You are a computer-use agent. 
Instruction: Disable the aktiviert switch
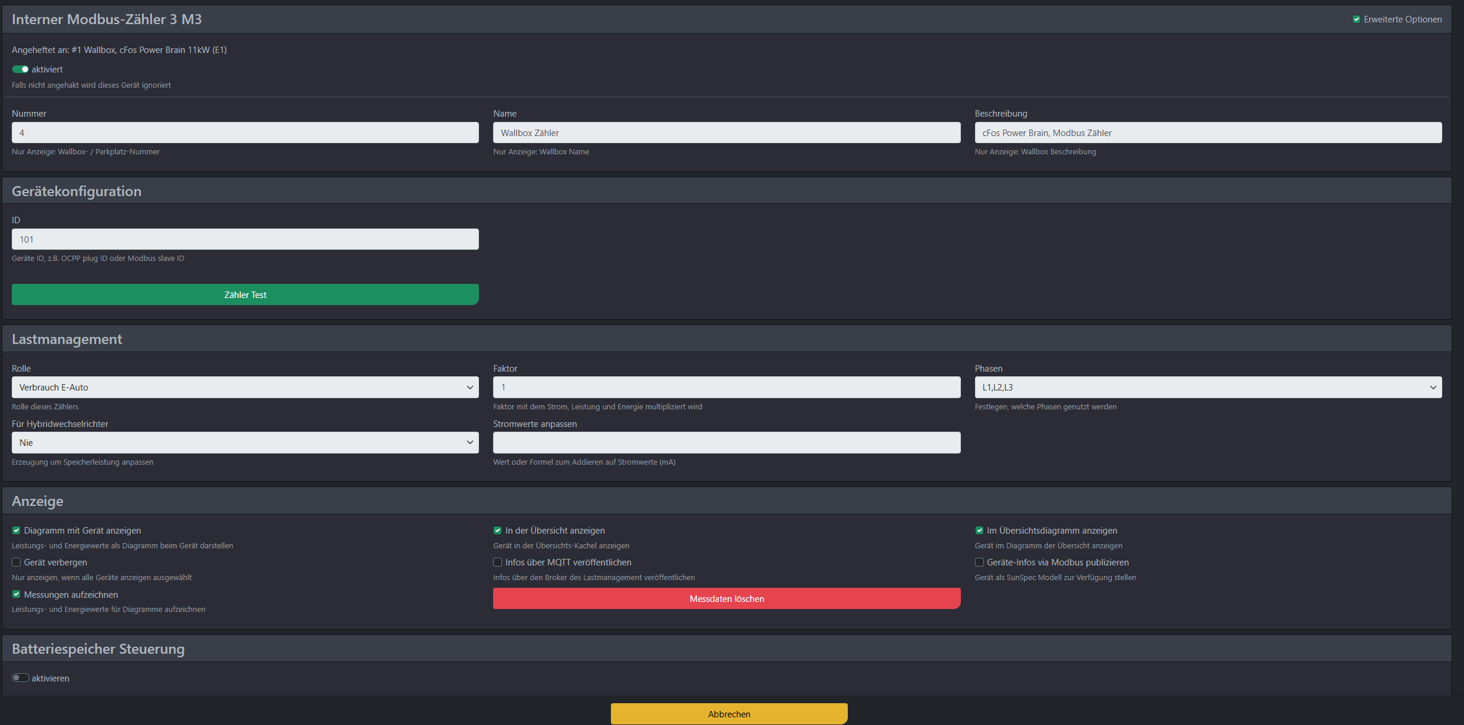tap(21, 69)
